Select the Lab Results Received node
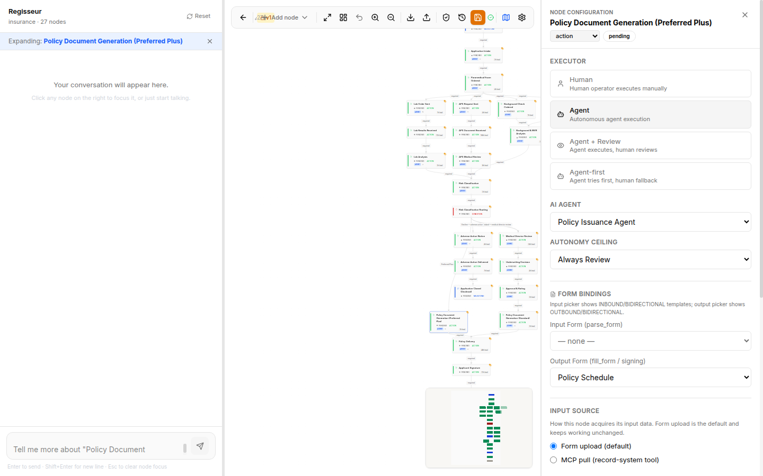The height and width of the screenshot is (476, 763). click(427, 133)
